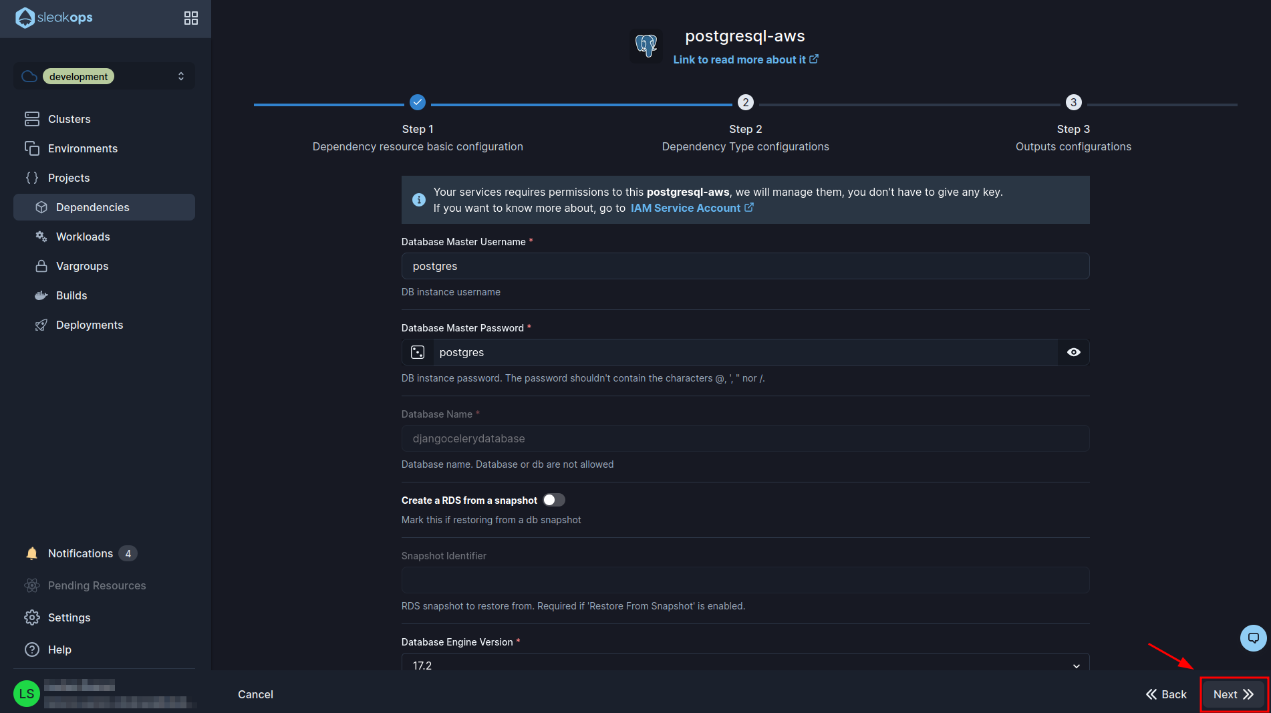Viewport: 1271px width, 713px height.
Task: Click 'Dependency resource basic configuration' text
Action: tap(418, 146)
